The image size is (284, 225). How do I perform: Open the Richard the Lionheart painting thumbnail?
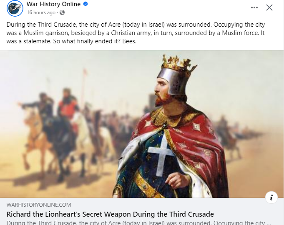142,124
